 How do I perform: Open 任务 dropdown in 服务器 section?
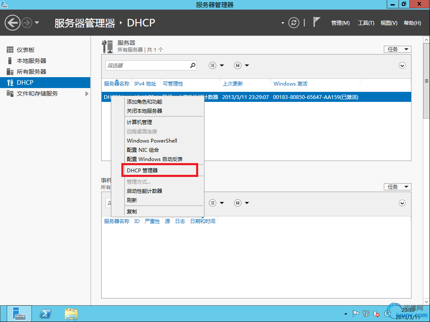(x=397, y=49)
